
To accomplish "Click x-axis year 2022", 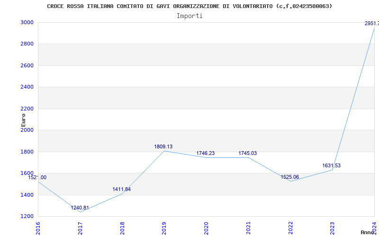I will click(290, 228).
